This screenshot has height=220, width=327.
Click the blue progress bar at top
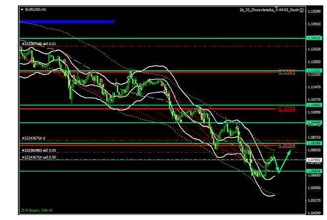coord(67,22)
